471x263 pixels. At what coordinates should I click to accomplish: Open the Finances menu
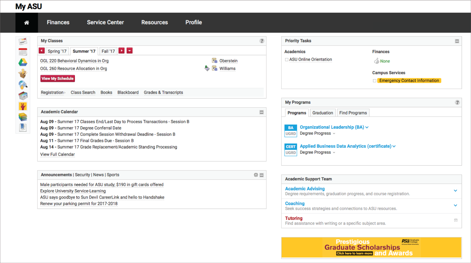[58, 23]
